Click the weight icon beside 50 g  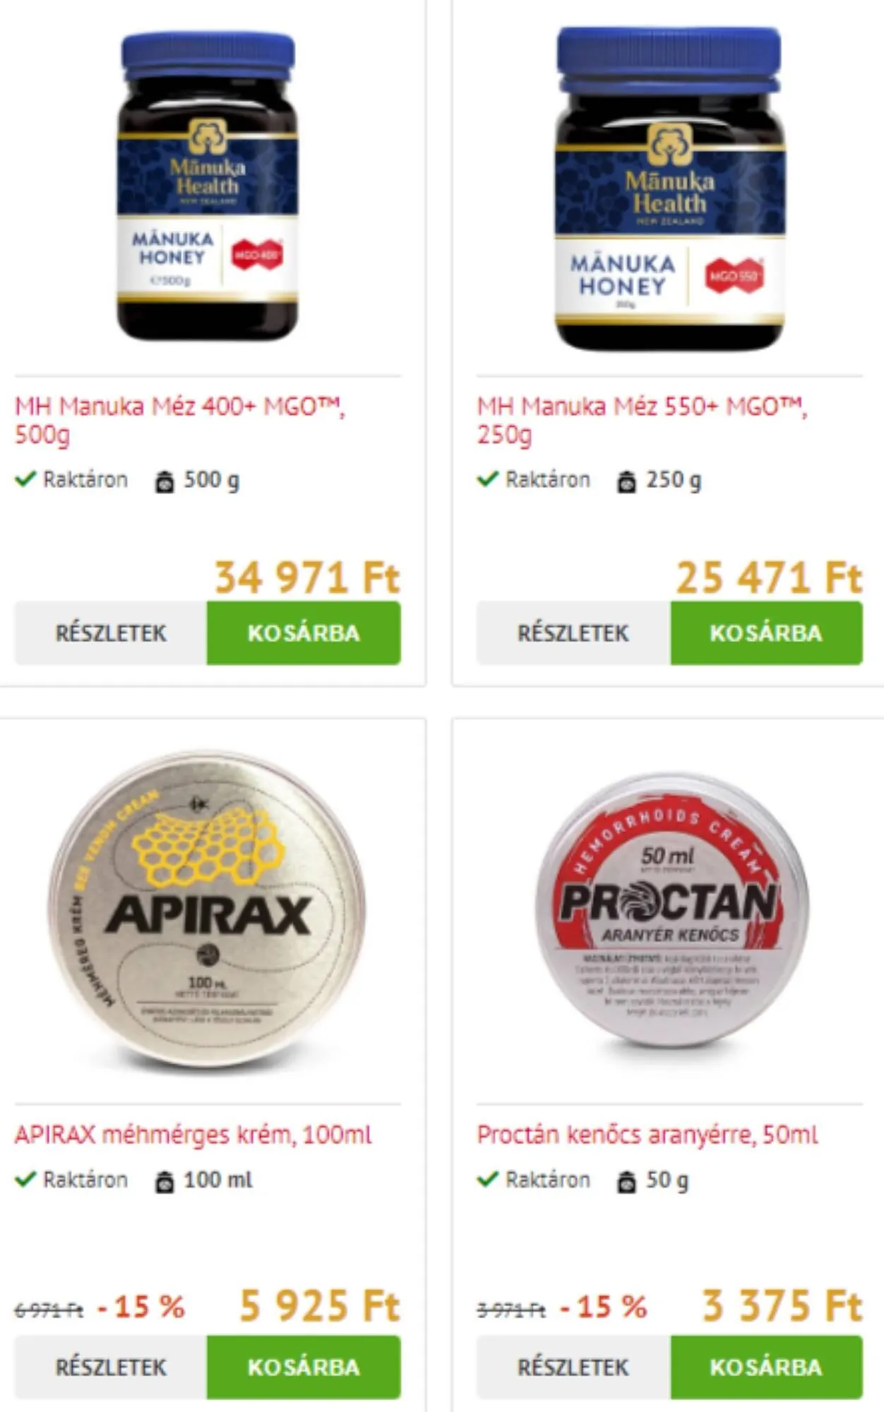click(626, 1181)
